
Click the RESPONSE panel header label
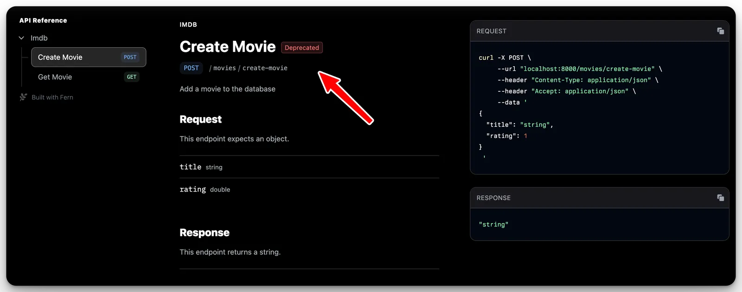(x=493, y=198)
